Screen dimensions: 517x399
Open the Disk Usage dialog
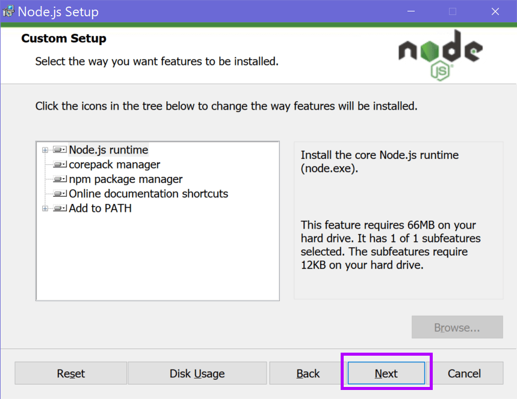click(x=197, y=373)
